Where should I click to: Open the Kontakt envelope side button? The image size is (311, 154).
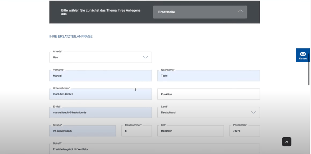303,55
